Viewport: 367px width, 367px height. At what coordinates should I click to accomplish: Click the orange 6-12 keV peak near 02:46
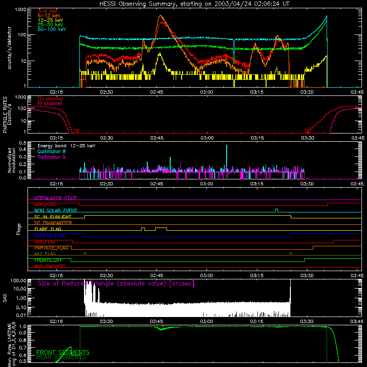(x=161, y=16)
